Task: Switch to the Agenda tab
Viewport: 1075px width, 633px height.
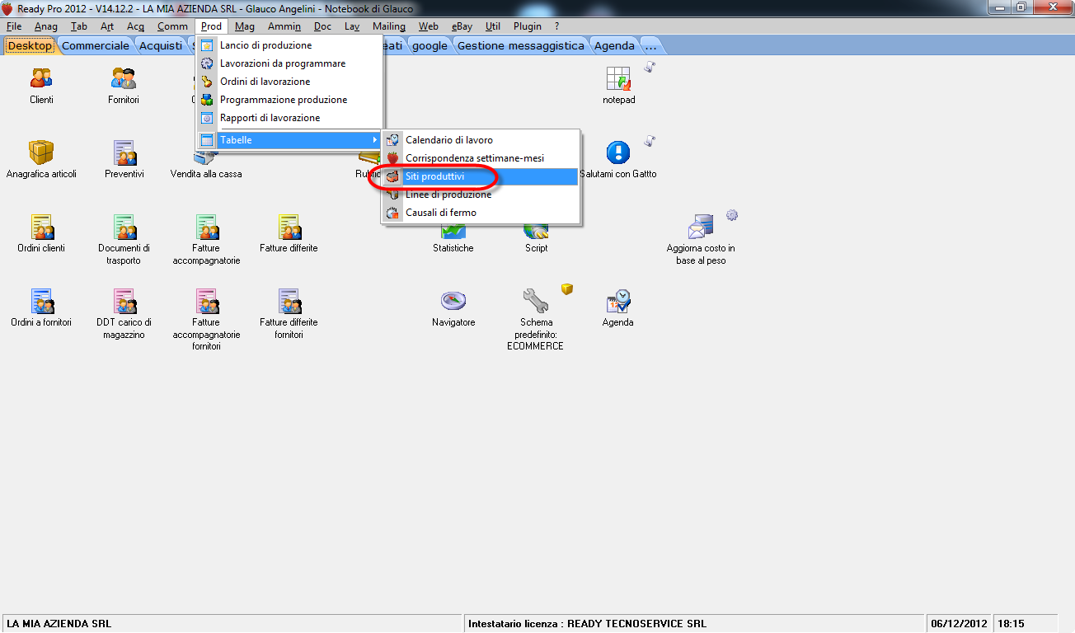Action: click(x=614, y=45)
